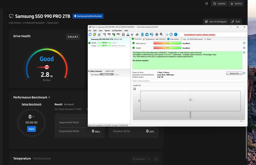Click the Samsung Magician vertical scrollbar
Image resolution: width=256 pixels, height=165 pixels.
click(x=246, y=143)
